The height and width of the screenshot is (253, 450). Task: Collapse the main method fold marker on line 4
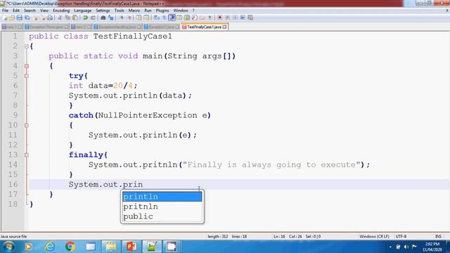point(27,66)
